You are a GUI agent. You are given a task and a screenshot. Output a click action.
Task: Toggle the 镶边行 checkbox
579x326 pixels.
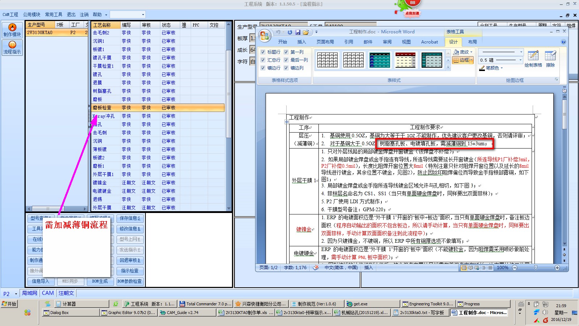tap(263, 68)
